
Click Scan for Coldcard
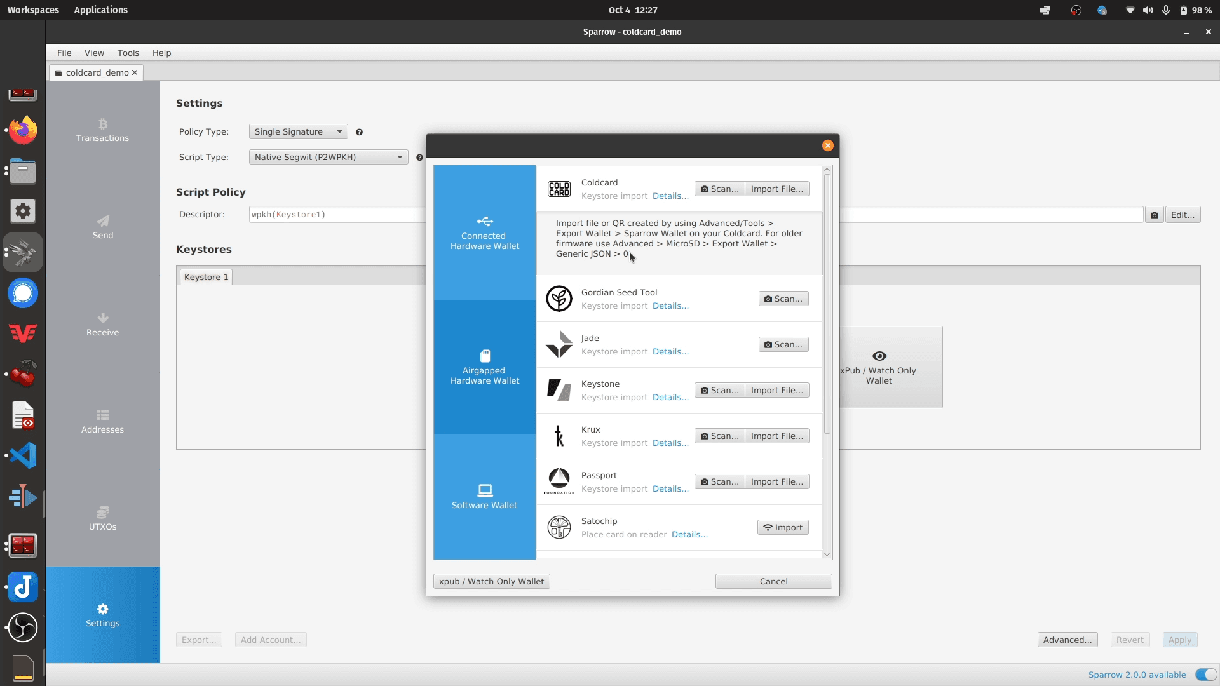coord(719,189)
